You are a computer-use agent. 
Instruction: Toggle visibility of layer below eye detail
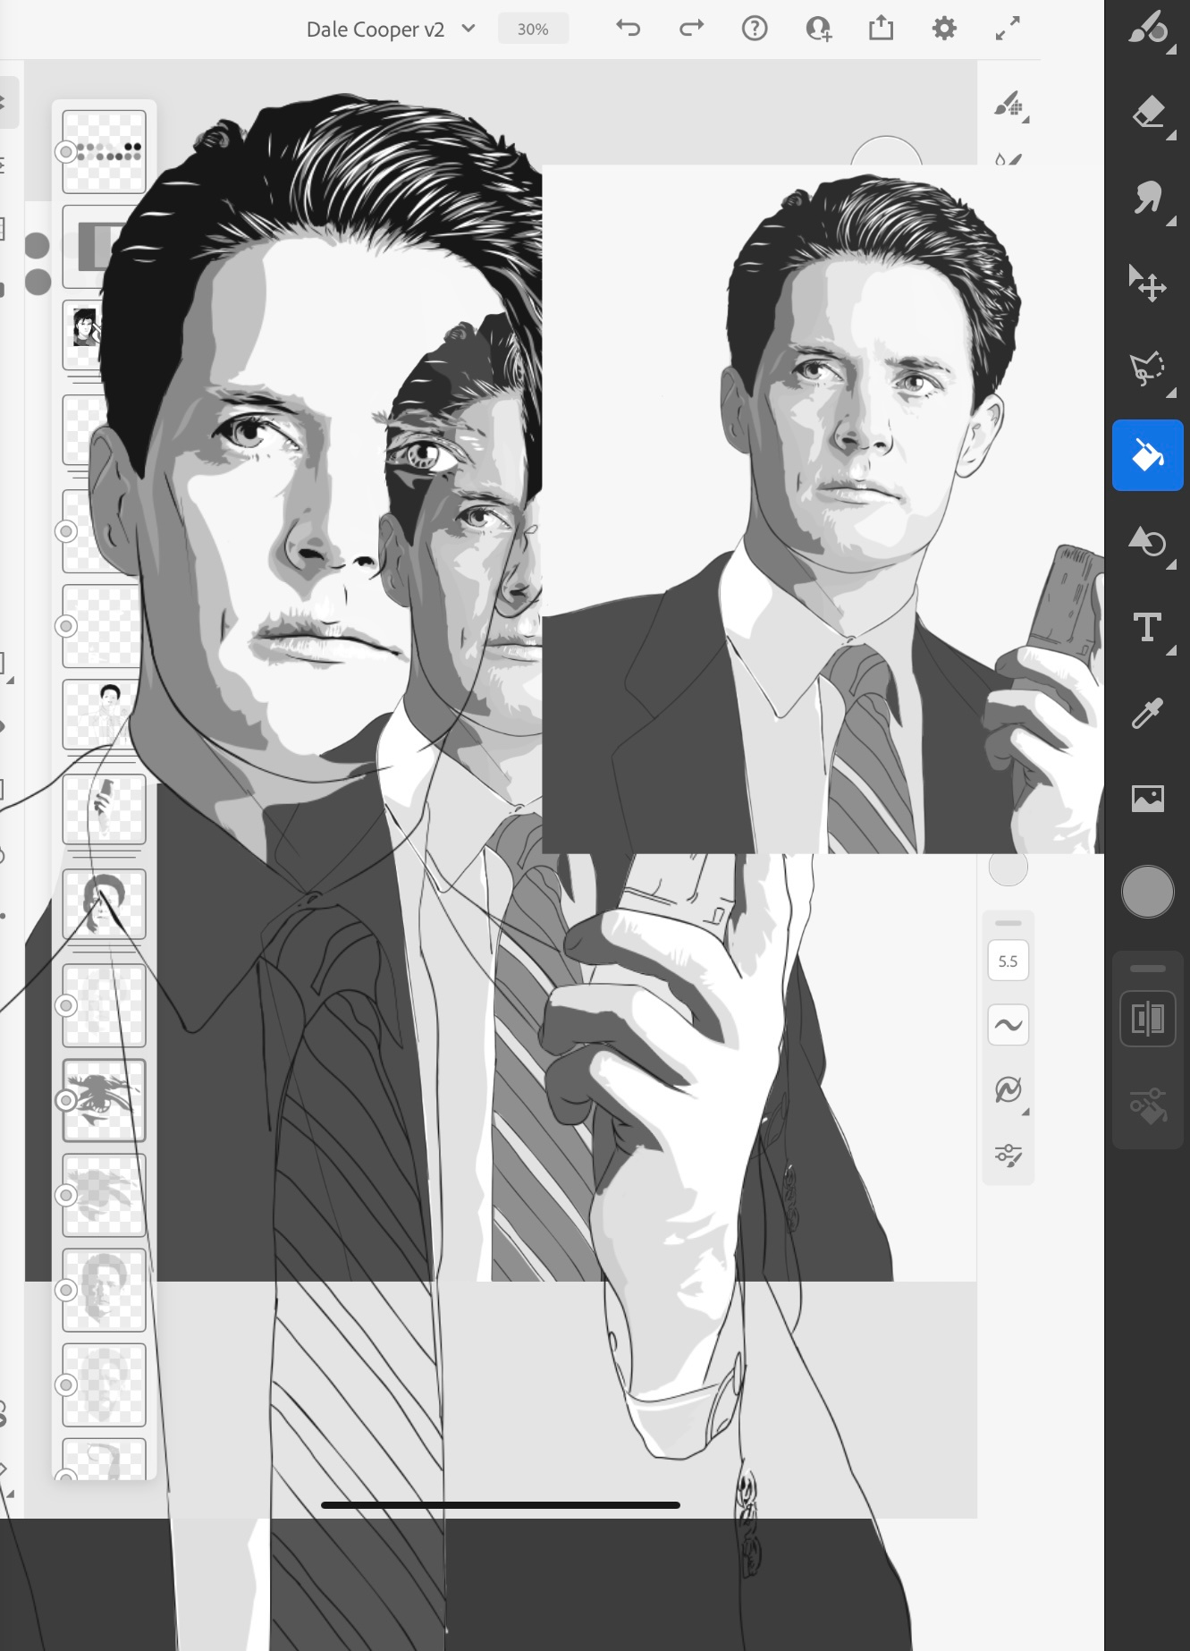point(65,1195)
